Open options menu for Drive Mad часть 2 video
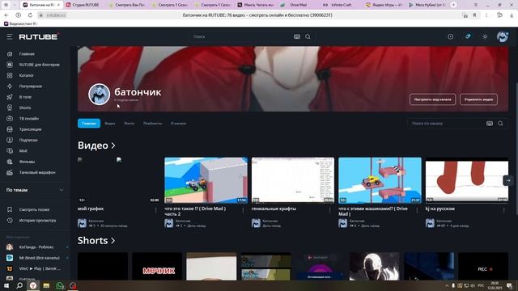 [x=243, y=210]
